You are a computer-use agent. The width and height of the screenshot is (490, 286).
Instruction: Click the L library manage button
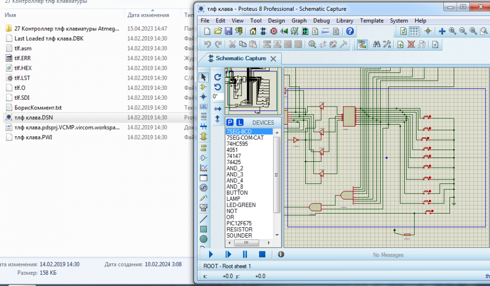240,122
